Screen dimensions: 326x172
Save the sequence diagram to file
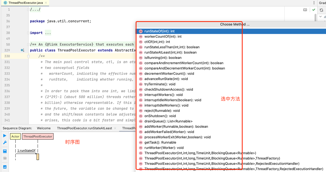(5, 151)
